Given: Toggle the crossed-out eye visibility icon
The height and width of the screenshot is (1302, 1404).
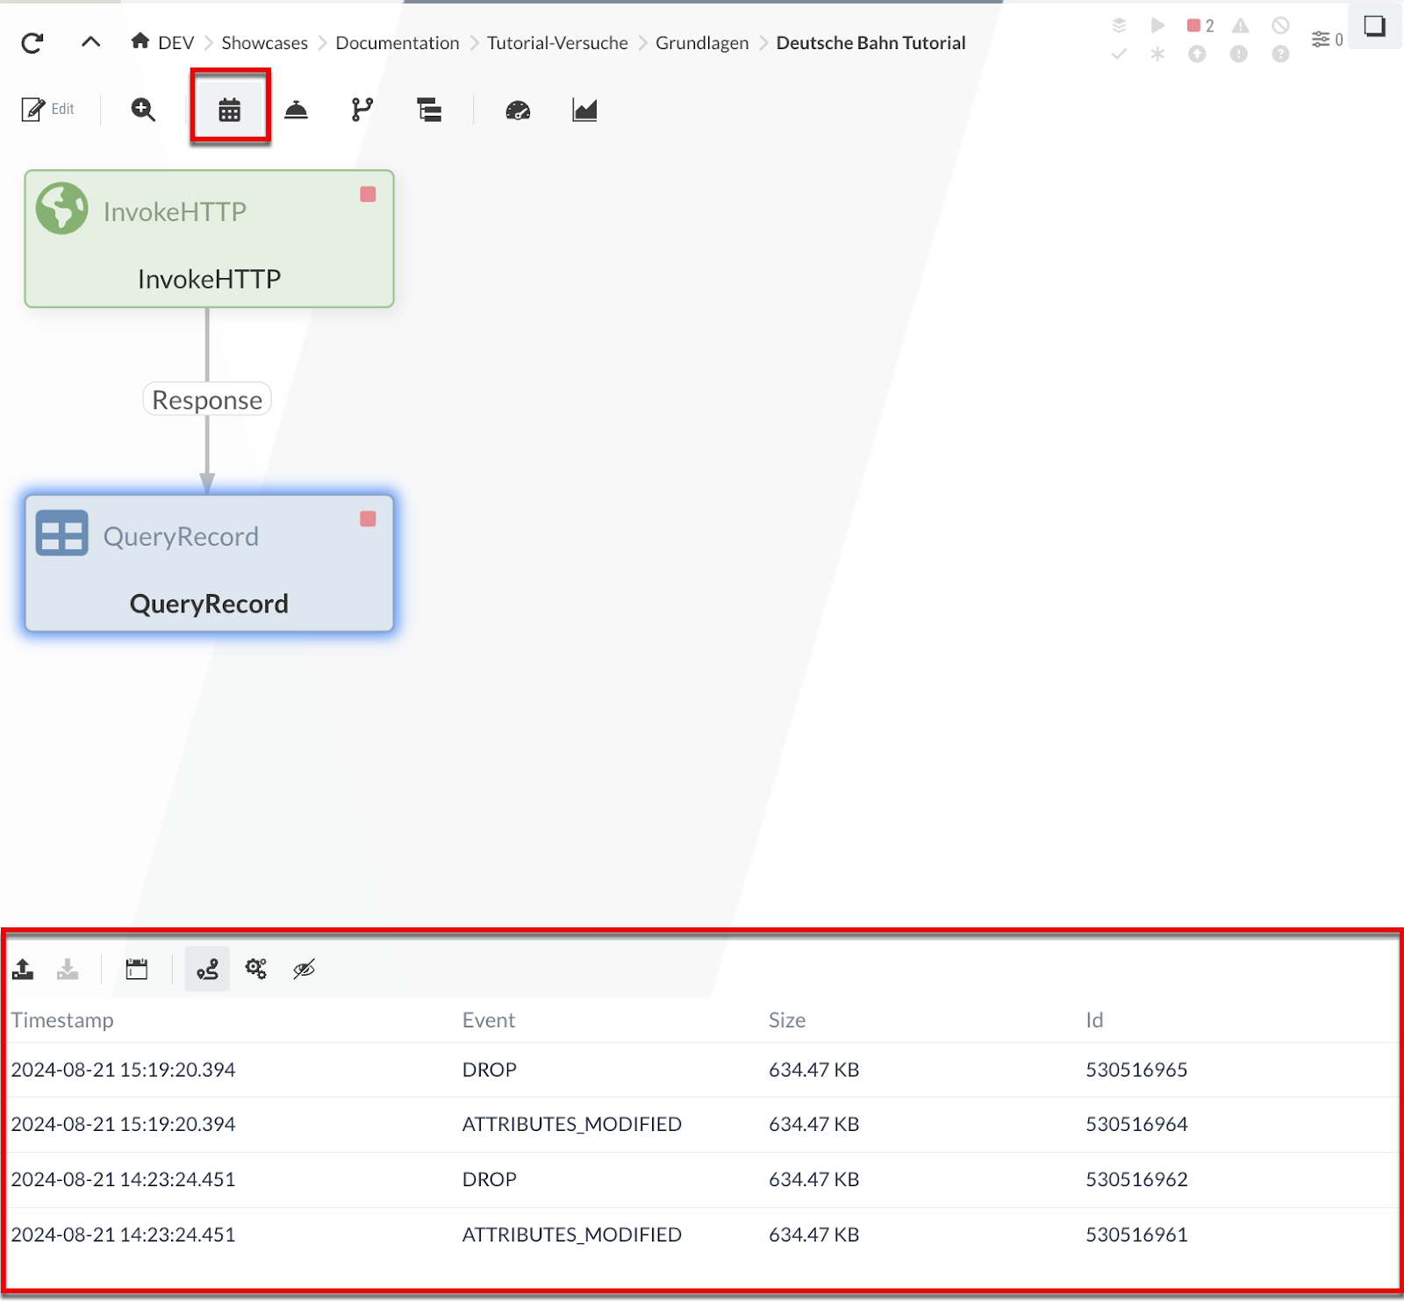Looking at the screenshot, I should pyautogui.click(x=304, y=969).
